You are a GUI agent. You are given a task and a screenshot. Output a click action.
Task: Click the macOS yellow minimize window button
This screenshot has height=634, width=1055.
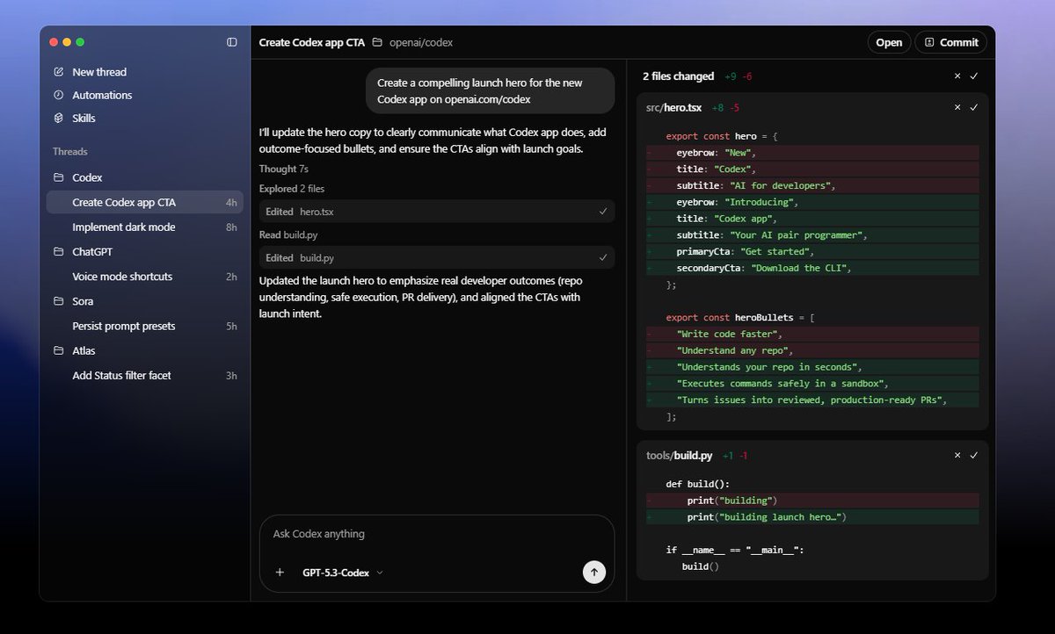coord(67,42)
